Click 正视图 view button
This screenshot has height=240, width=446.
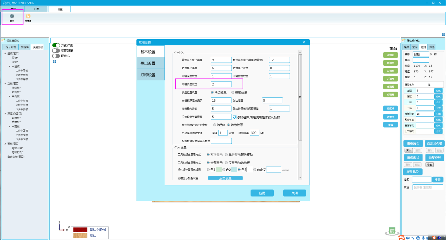tap(391, 55)
